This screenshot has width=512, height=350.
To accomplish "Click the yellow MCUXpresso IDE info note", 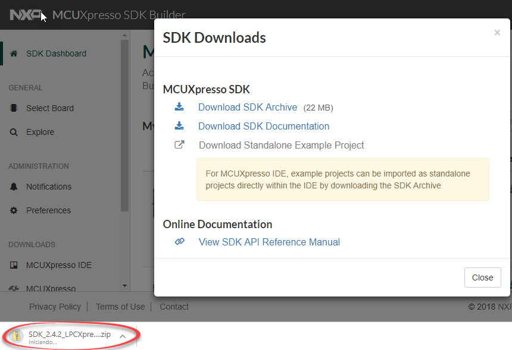I will [342, 179].
